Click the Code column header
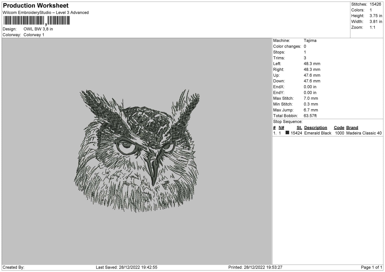The image size is (385, 272). pos(339,128)
